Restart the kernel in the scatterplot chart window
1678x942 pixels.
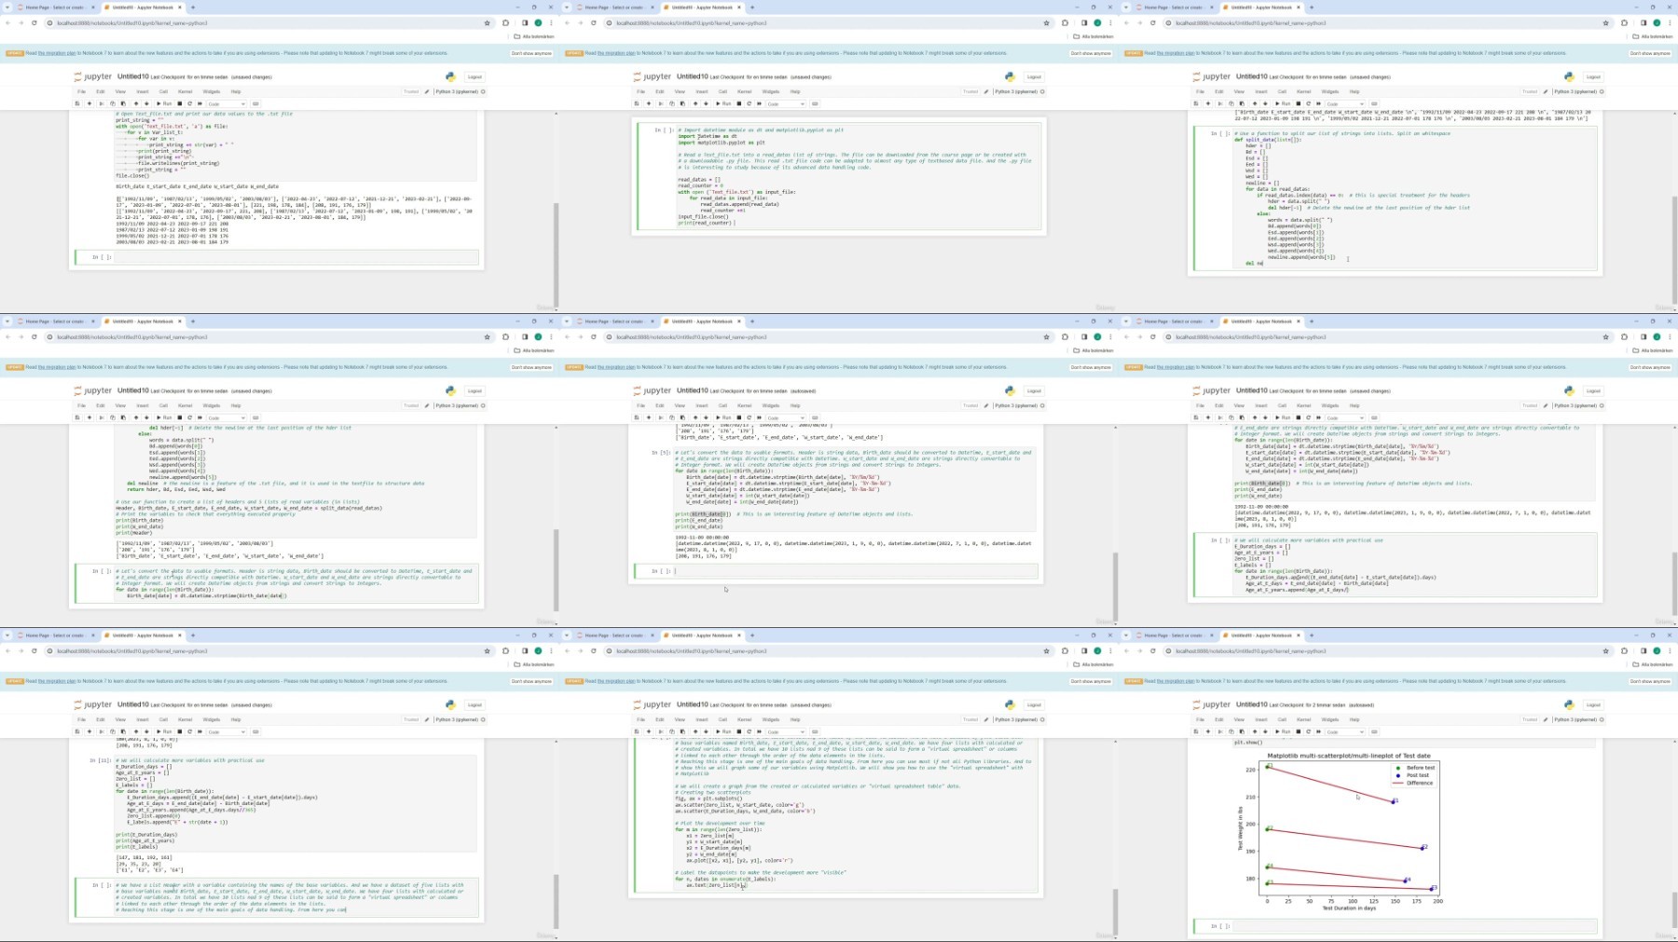pos(1308,731)
